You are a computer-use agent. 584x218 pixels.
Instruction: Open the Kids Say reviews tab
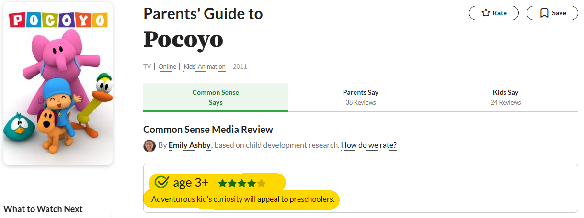[x=505, y=97]
